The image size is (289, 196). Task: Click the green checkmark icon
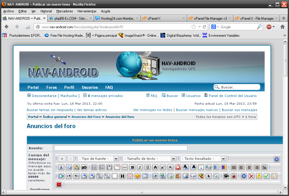(x=266, y=176)
